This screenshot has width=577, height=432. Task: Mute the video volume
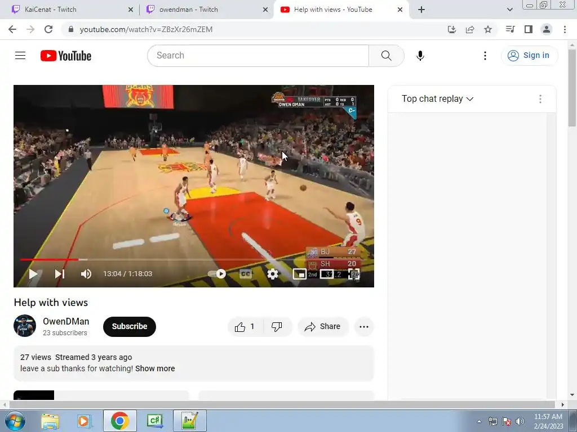pyautogui.click(x=86, y=274)
